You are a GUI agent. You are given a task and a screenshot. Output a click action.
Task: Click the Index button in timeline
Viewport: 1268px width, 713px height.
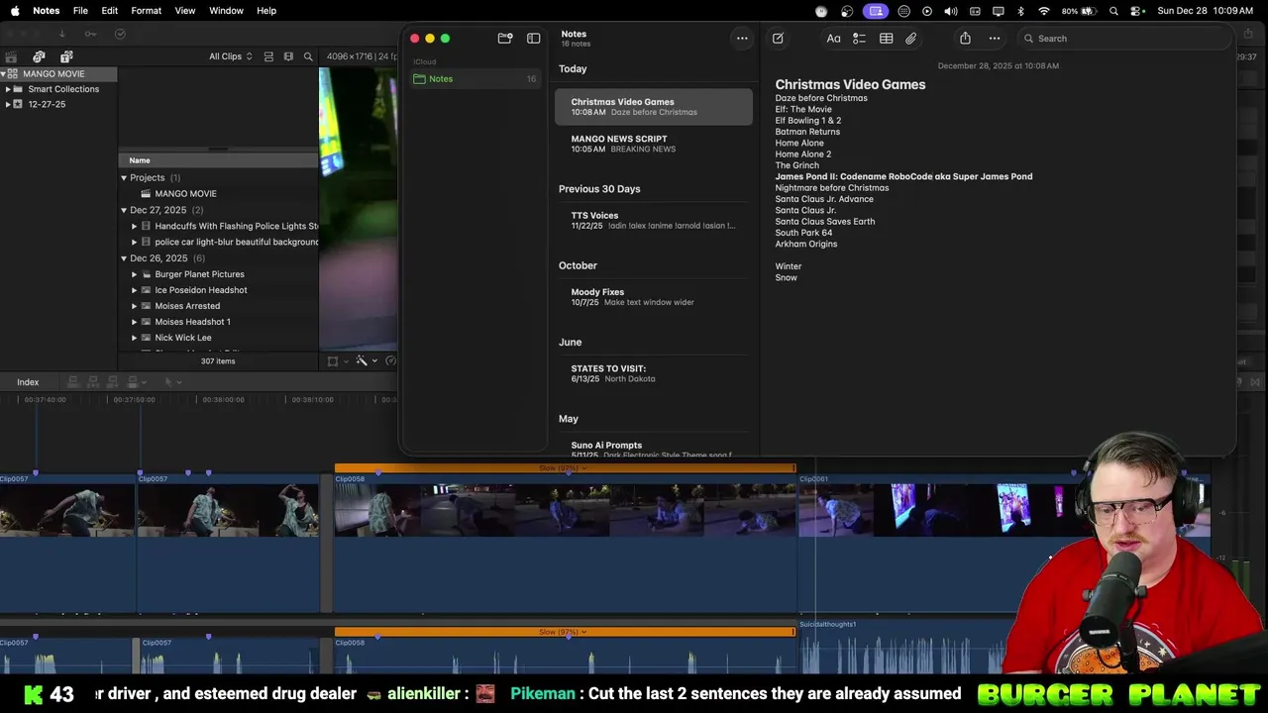coord(28,382)
